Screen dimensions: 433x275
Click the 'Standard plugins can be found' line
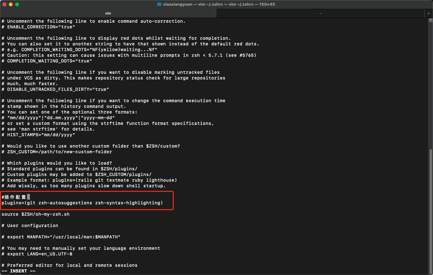(x=70, y=169)
